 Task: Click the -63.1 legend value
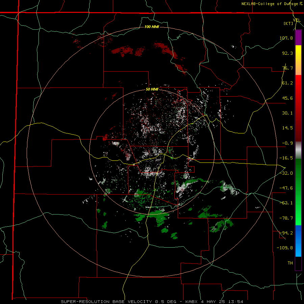tap(286, 203)
